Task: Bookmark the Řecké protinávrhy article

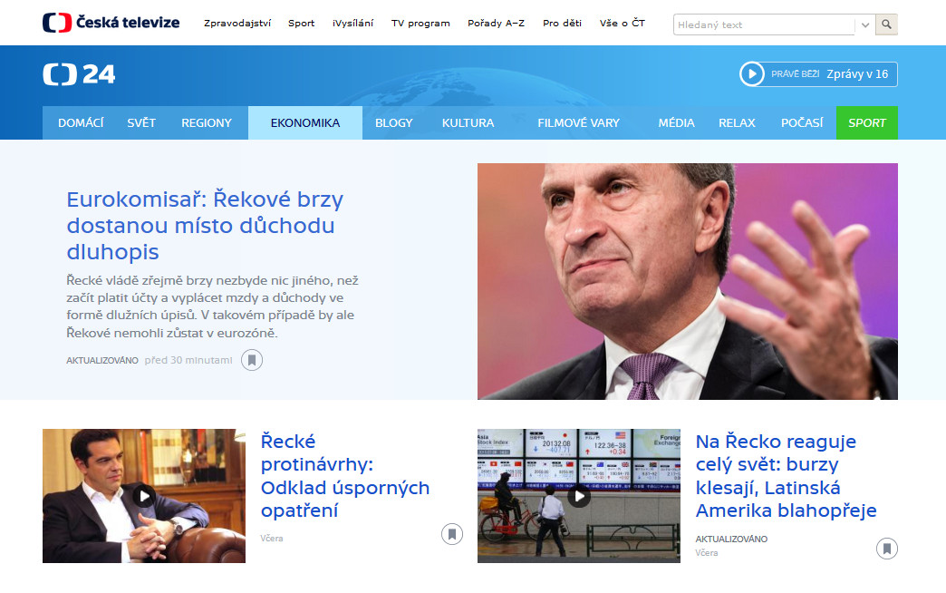Action: 451,534
